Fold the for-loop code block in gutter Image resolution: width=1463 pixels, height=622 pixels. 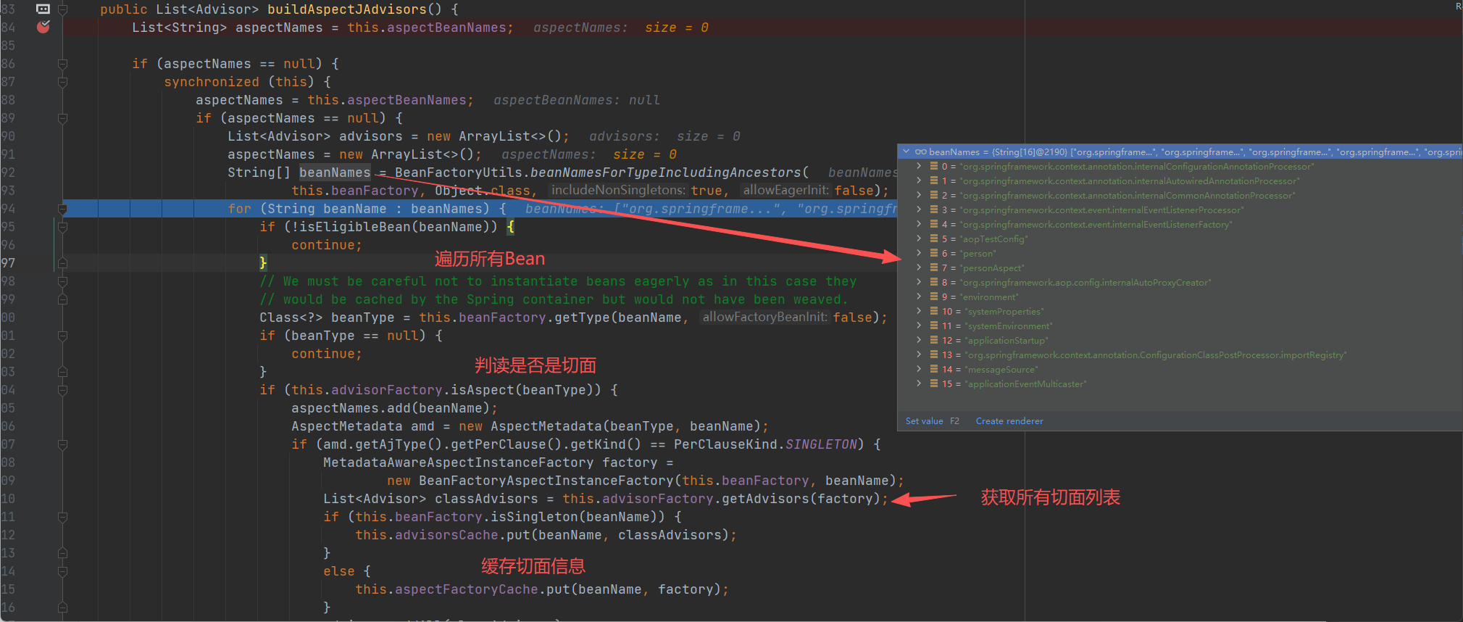(63, 209)
